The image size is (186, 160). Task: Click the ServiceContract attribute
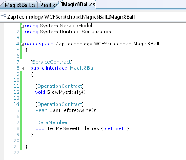[x=51, y=62]
